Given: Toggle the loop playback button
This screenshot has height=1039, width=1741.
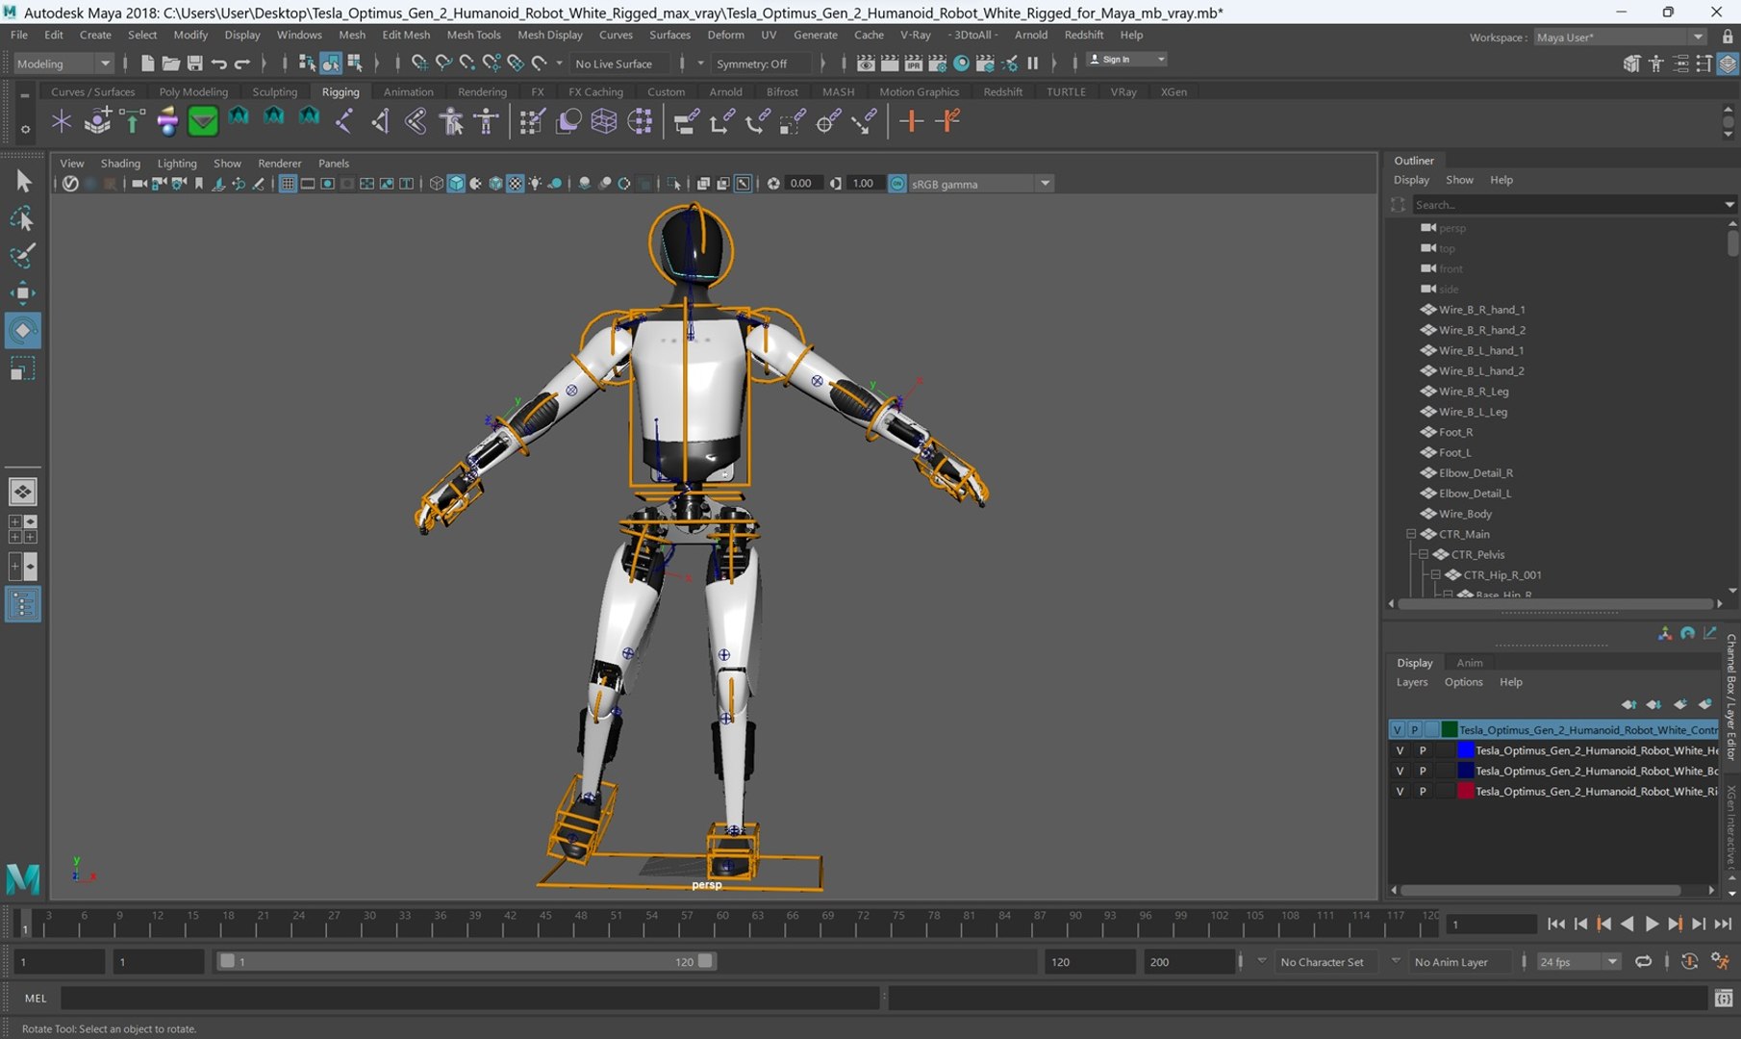Looking at the screenshot, I should (x=1644, y=961).
